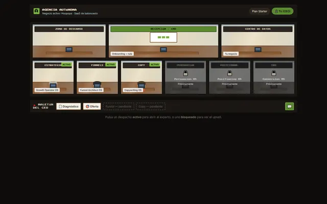
Task: Click the Plan Starter badge
Action: pos(260,11)
